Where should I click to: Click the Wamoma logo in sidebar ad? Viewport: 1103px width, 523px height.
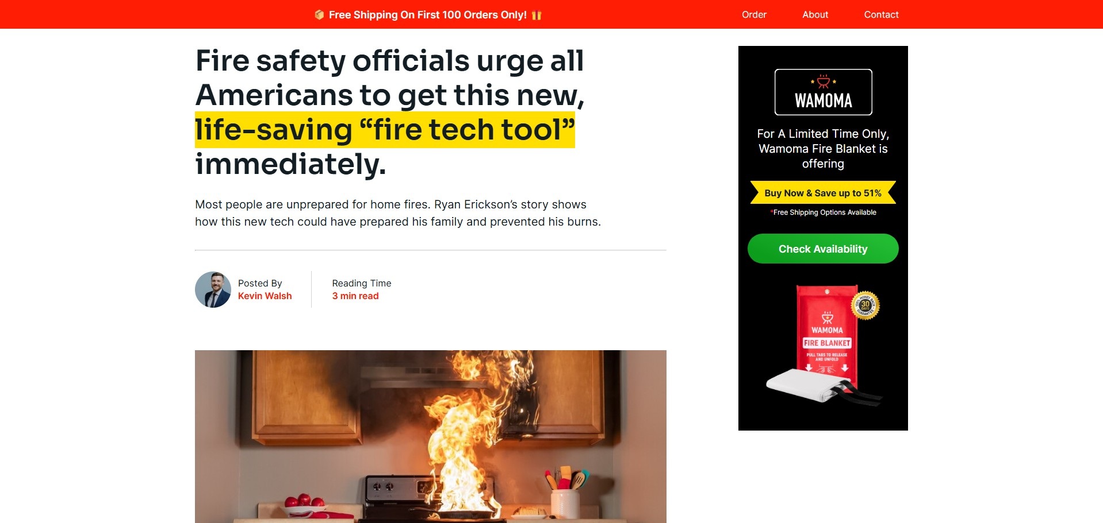pos(823,92)
